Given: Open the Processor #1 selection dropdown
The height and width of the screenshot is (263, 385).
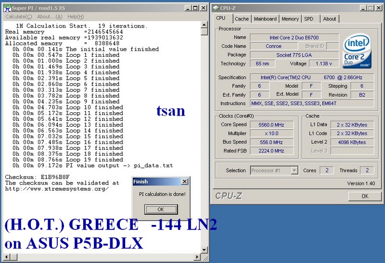Looking at the screenshot, I should point(295,170).
